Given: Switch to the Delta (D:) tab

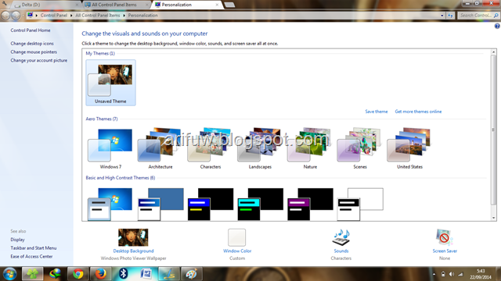Looking at the screenshot, I should tap(46, 5).
